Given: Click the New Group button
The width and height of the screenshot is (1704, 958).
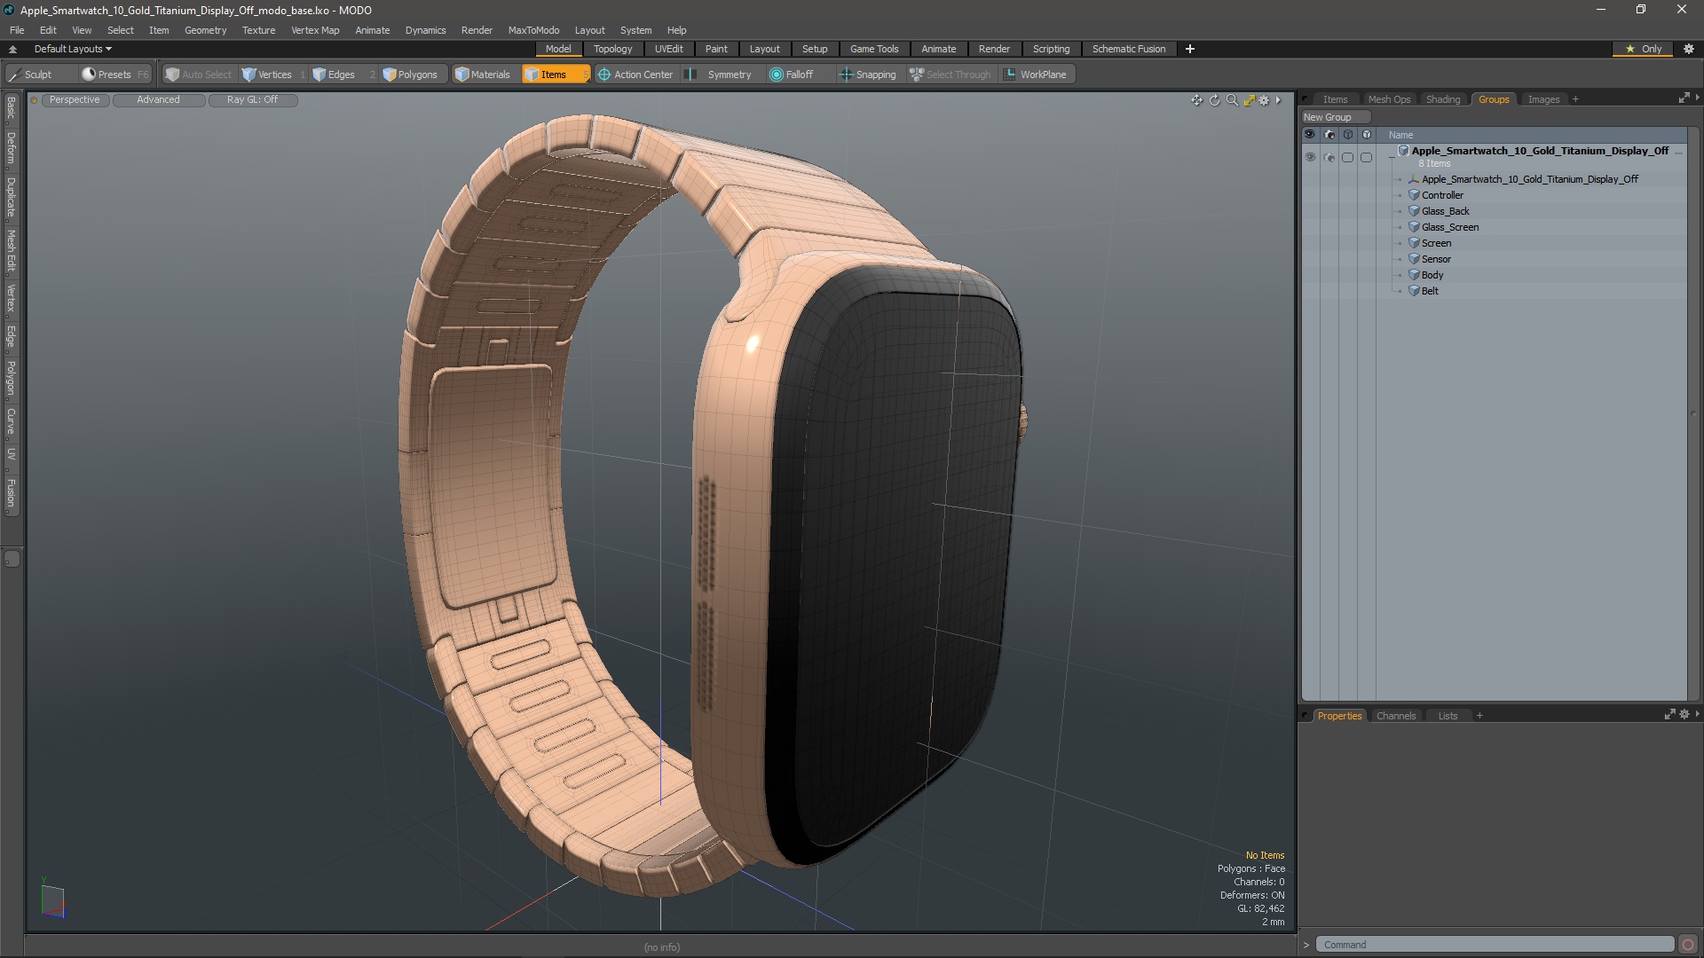Looking at the screenshot, I should pos(1328,117).
